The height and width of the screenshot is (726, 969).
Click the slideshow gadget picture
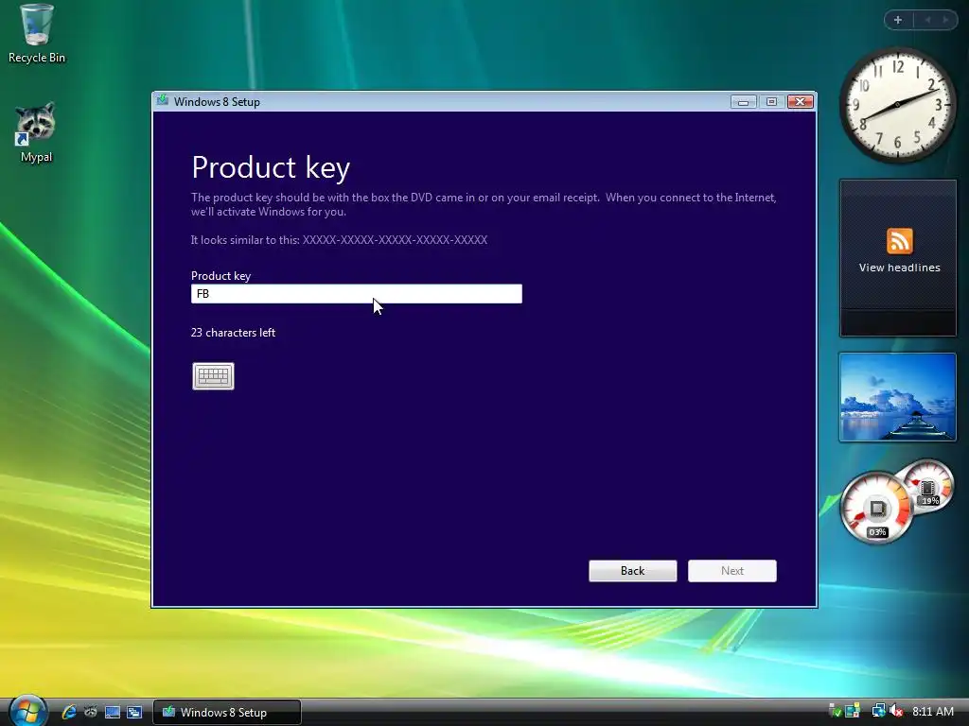(x=897, y=397)
